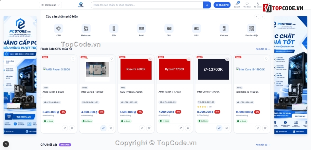Click the star rating on Intel Core i7-13700K

(203, 107)
